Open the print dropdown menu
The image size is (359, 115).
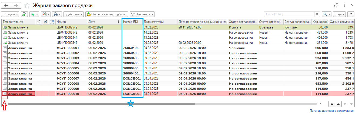pos(57,14)
